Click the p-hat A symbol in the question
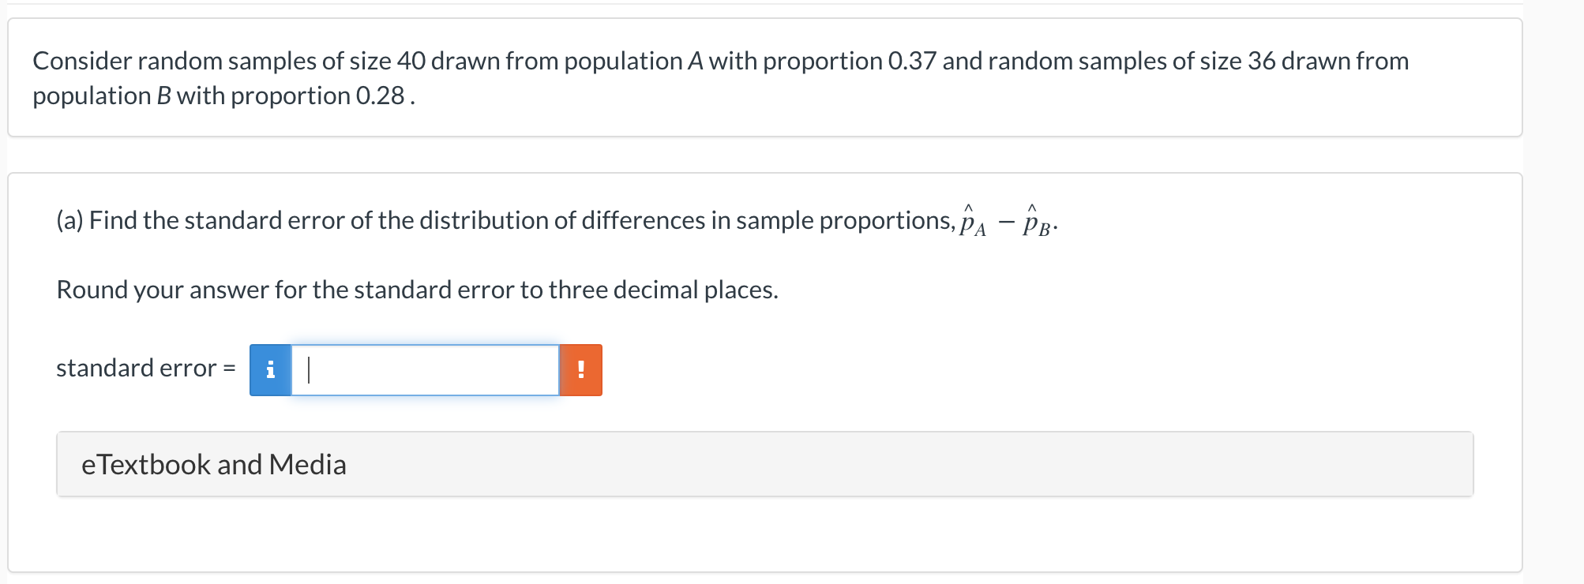This screenshot has height=584, width=1584. [972, 222]
